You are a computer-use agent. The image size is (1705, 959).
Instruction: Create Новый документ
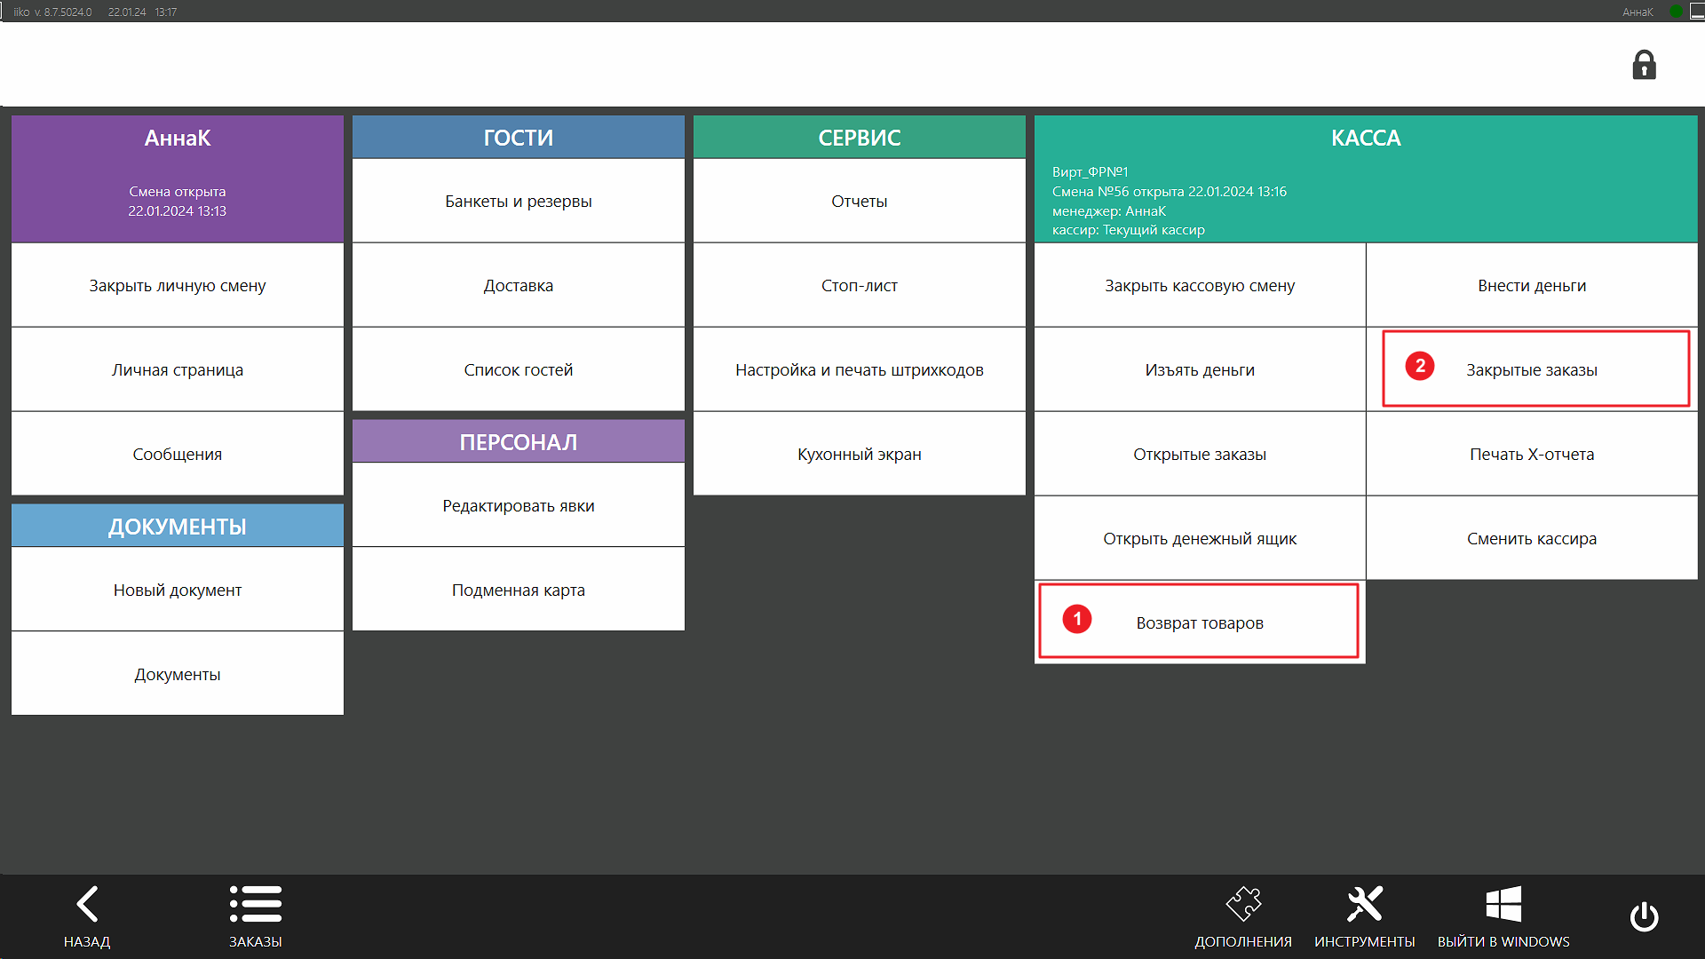tap(178, 590)
